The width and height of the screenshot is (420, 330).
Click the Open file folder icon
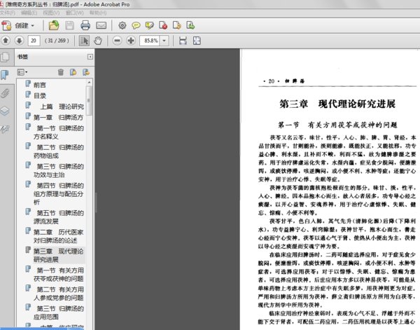pyautogui.click(x=54, y=26)
